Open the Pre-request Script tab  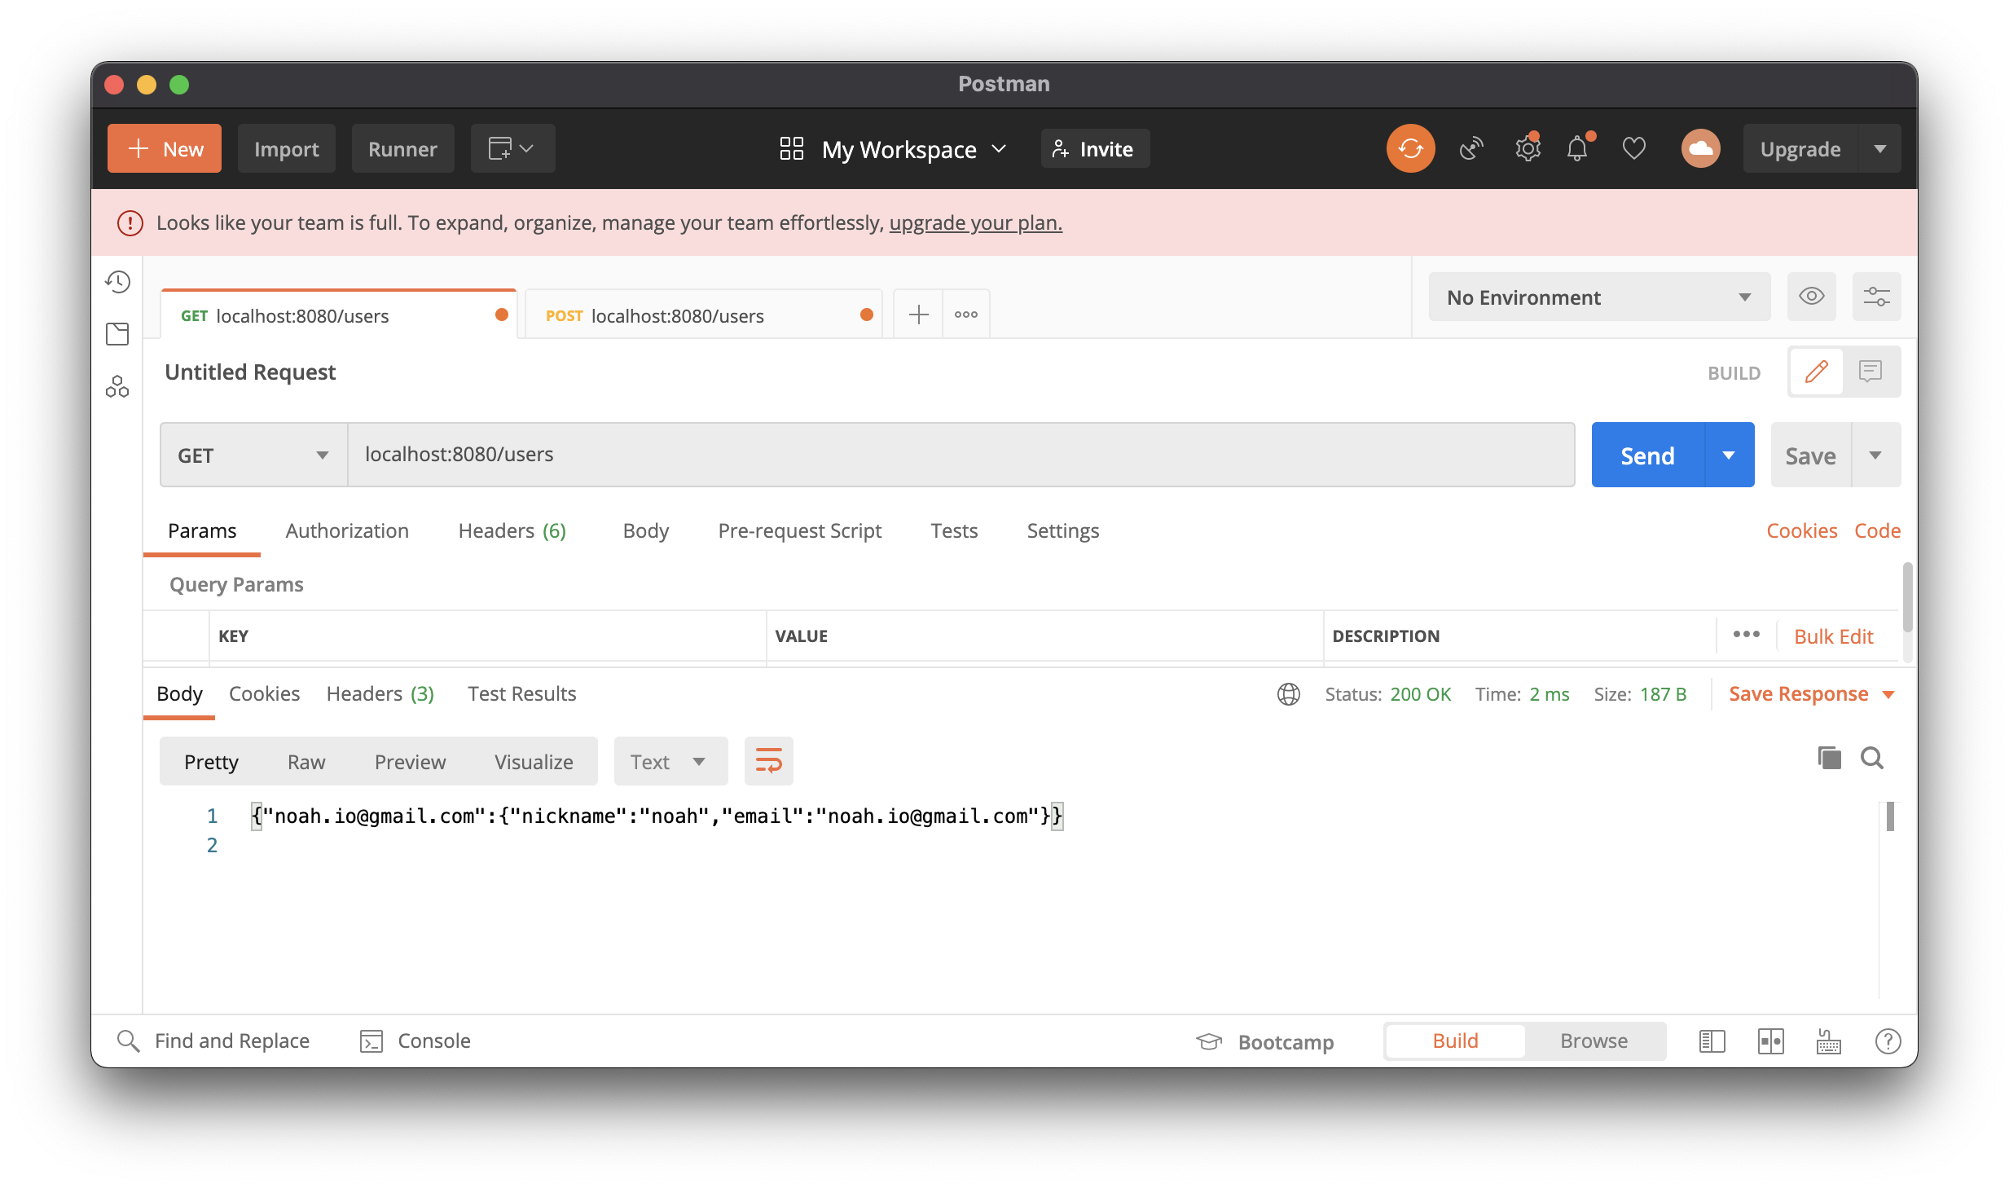[x=799, y=530]
